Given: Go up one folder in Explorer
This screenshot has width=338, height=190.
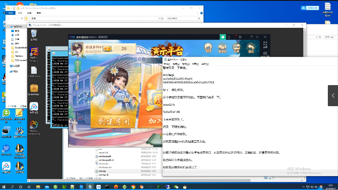Looking at the screenshot, I should pyautogui.click(x=22, y=19).
